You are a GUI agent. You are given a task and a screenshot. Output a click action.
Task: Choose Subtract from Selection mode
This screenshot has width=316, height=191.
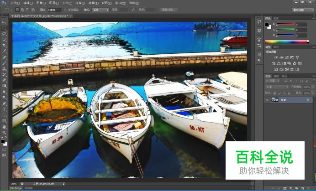(x=27, y=10)
